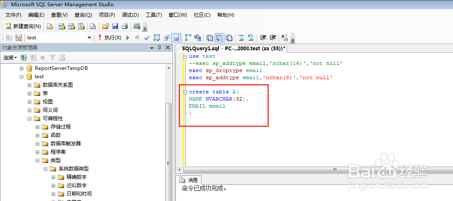Expand the 视图 folder node
Screen dimensions: 453x201
click(x=29, y=102)
